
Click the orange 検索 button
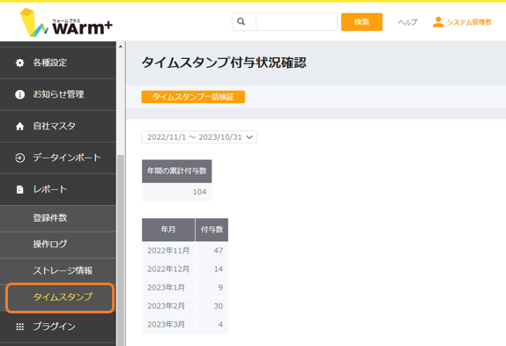pyautogui.click(x=361, y=22)
